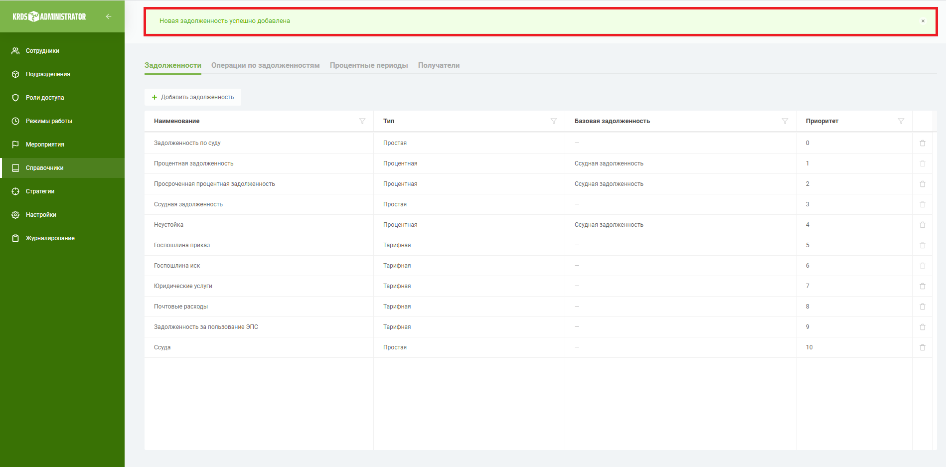
Task: Select the Юридические услуги cell
Action: (x=259, y=286)
